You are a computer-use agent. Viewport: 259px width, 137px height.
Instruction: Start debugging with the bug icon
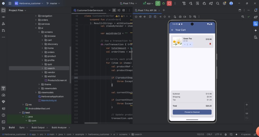[x=164, y=3]
